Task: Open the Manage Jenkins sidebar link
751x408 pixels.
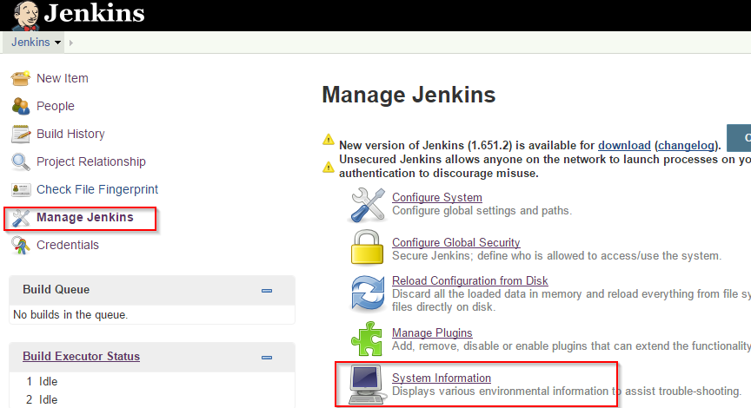Action: point(85,217)
